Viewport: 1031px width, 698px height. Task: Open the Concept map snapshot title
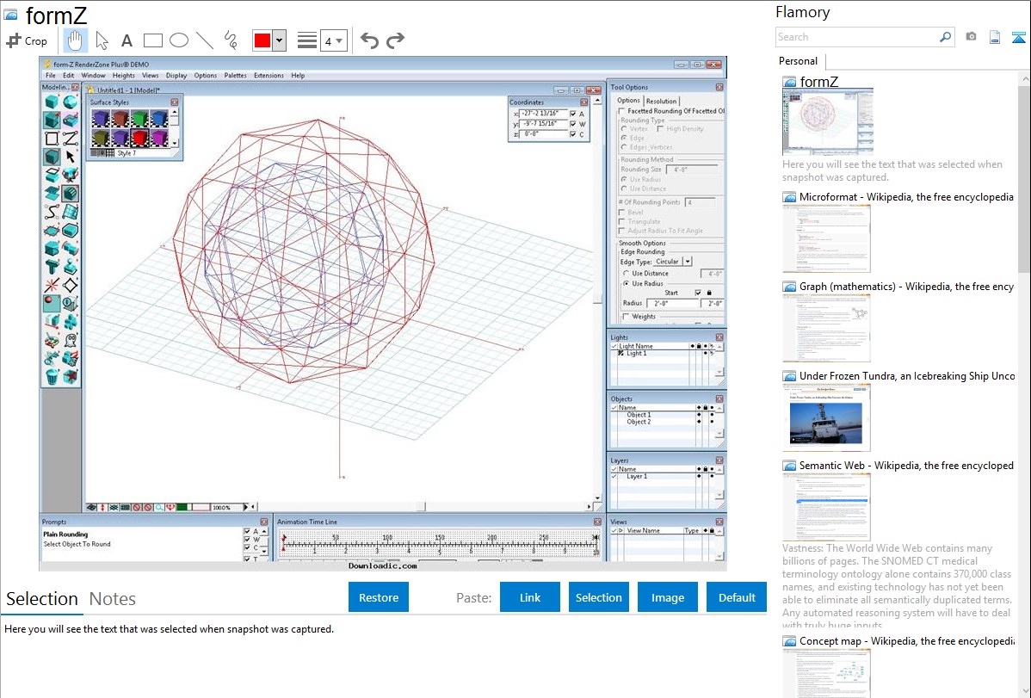(x=906, y=640)
